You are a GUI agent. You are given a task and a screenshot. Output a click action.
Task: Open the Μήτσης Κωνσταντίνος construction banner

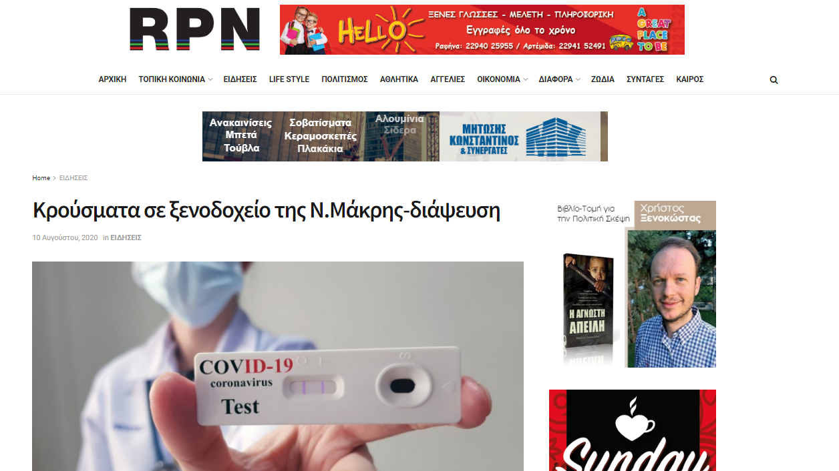[405, 136]
